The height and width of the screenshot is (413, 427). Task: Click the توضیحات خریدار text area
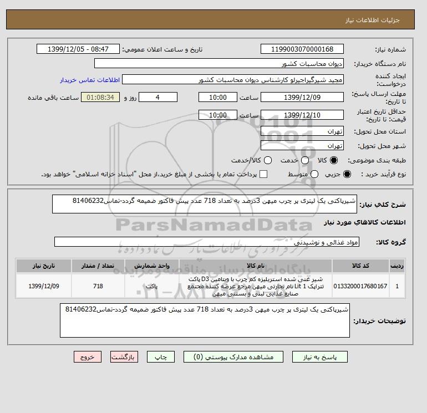coord(205,320)
